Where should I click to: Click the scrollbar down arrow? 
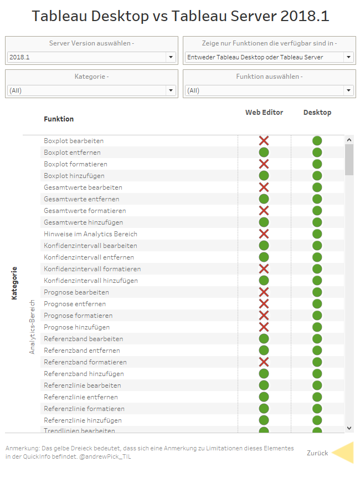(x=349, y=428)
